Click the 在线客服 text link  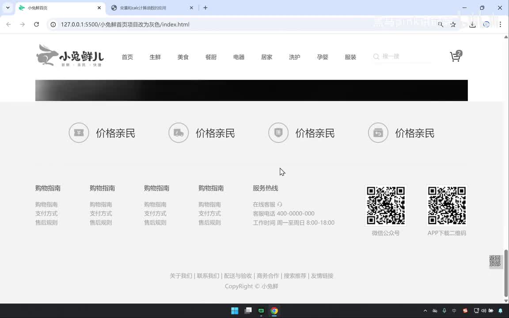[x=264, y=204]
